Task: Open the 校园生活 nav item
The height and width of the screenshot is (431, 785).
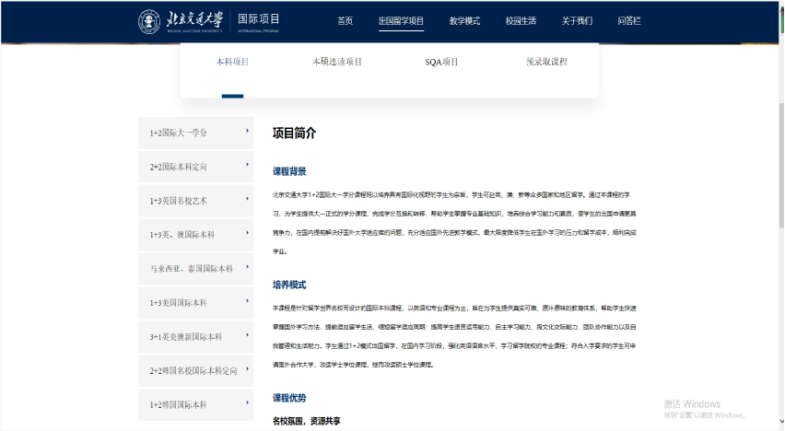Action: coord(521,21)
